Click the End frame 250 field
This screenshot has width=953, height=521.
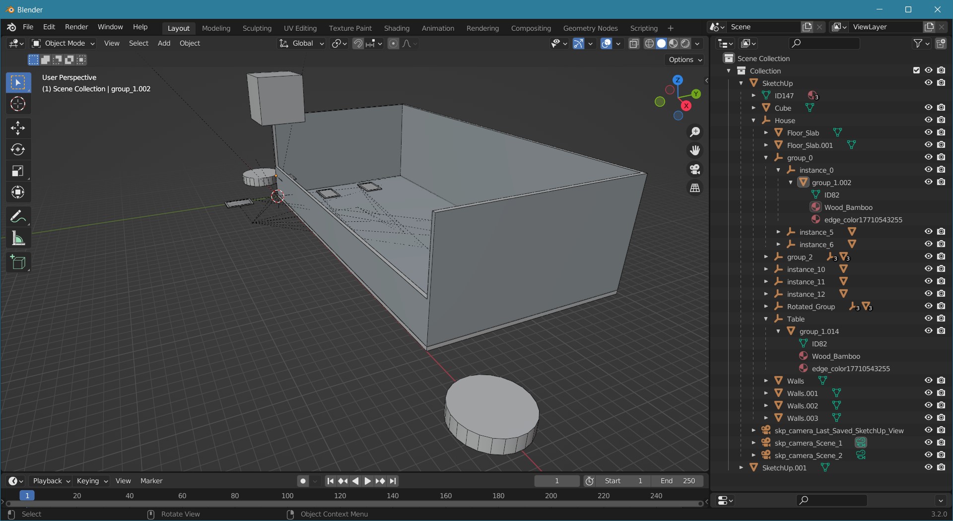[x=678, y=481]
